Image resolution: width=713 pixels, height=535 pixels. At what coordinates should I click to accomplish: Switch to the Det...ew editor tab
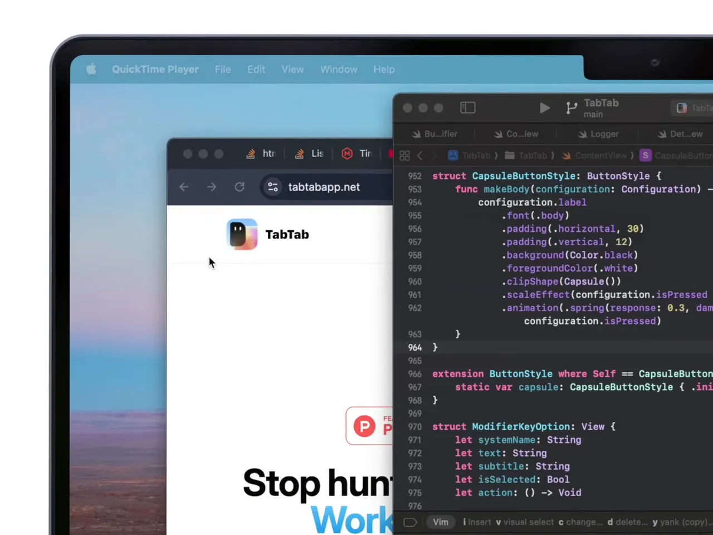(680, 134)
